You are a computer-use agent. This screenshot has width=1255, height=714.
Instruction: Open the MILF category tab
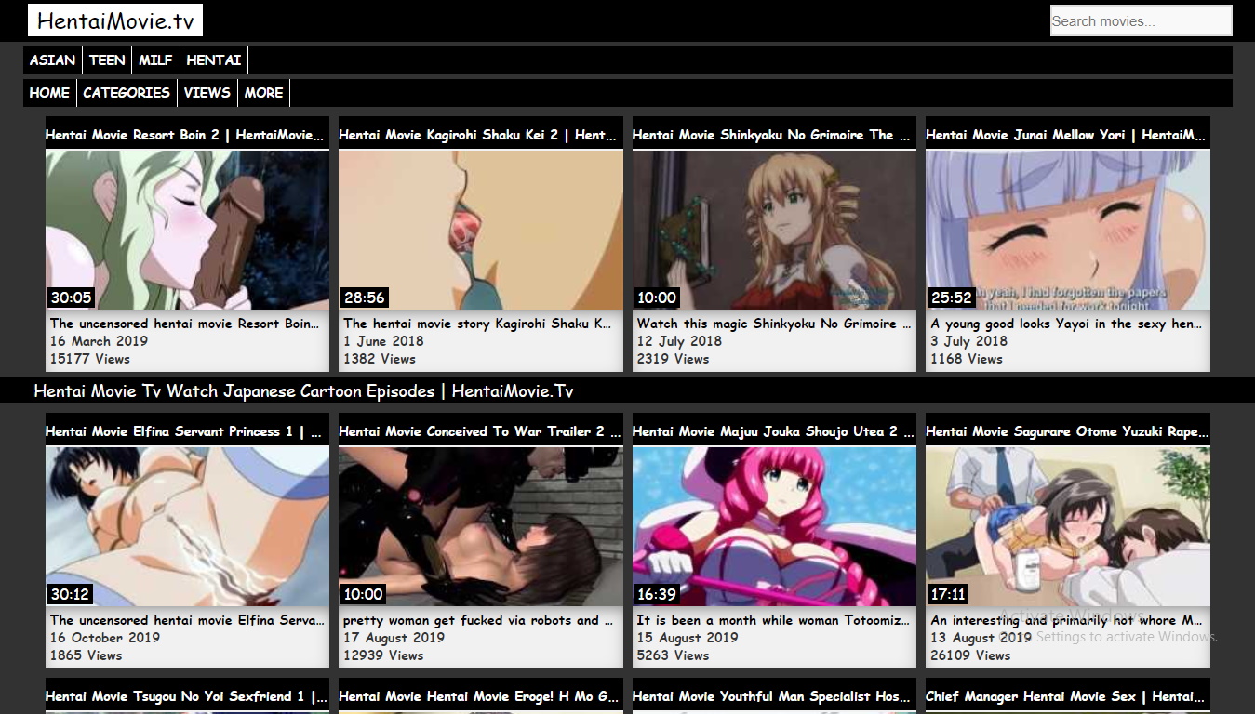pos(155,60)
